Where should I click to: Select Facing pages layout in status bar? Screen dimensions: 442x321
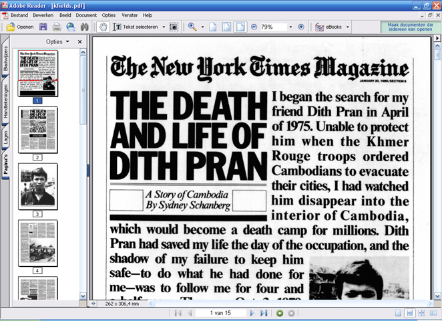(433, 313)
